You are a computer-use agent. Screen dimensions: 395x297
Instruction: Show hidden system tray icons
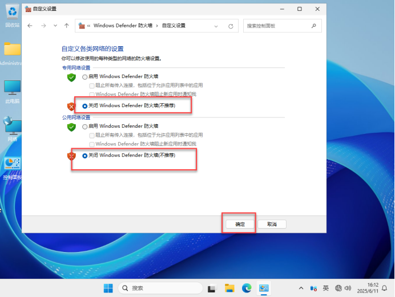pos(301,288)
